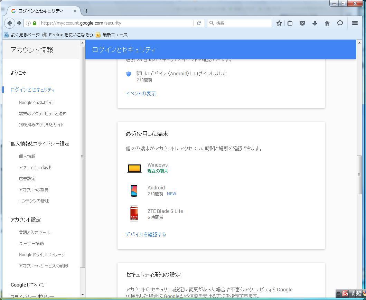Open Google へのログイン sidebar item

pos(37,102)
